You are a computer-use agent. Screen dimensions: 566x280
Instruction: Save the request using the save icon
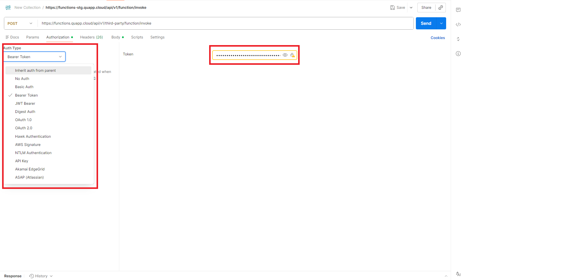(392, 7)
